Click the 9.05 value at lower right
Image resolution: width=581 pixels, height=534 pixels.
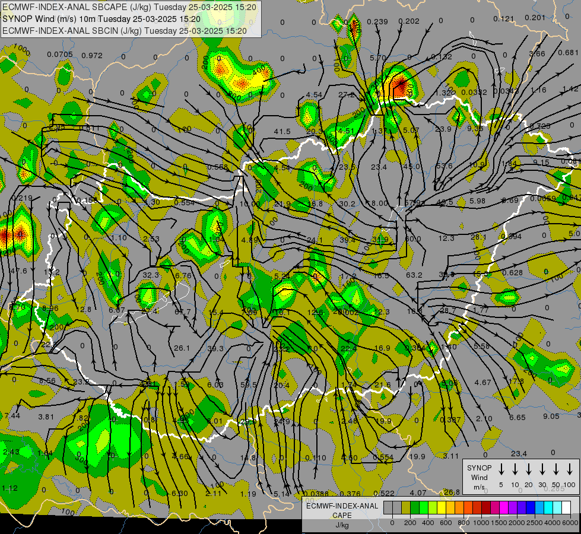pyautogui.click(x=551, y=416)
